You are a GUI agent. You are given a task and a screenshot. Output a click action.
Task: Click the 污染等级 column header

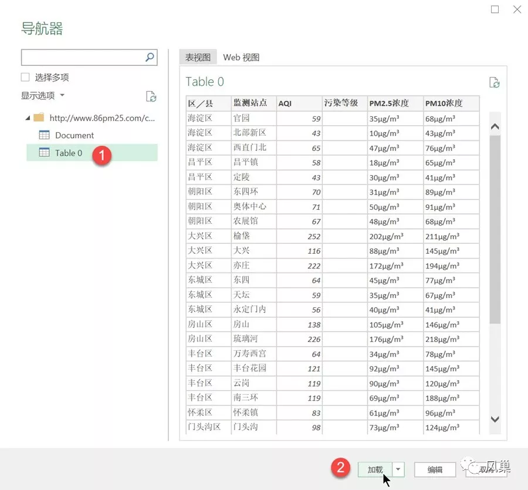pos(345,103)
